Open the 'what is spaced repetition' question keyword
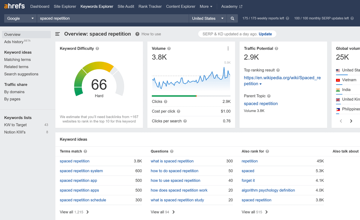This screenshot has width=360, height=220. pyautogui.click(x=172, y=161)
